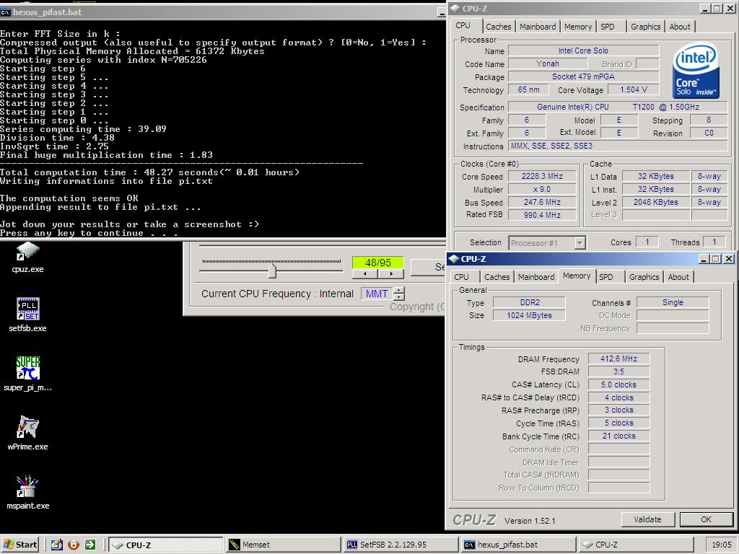Open About tab in lower CPU-Z window
Screen dimensions: 739x554
678,277
